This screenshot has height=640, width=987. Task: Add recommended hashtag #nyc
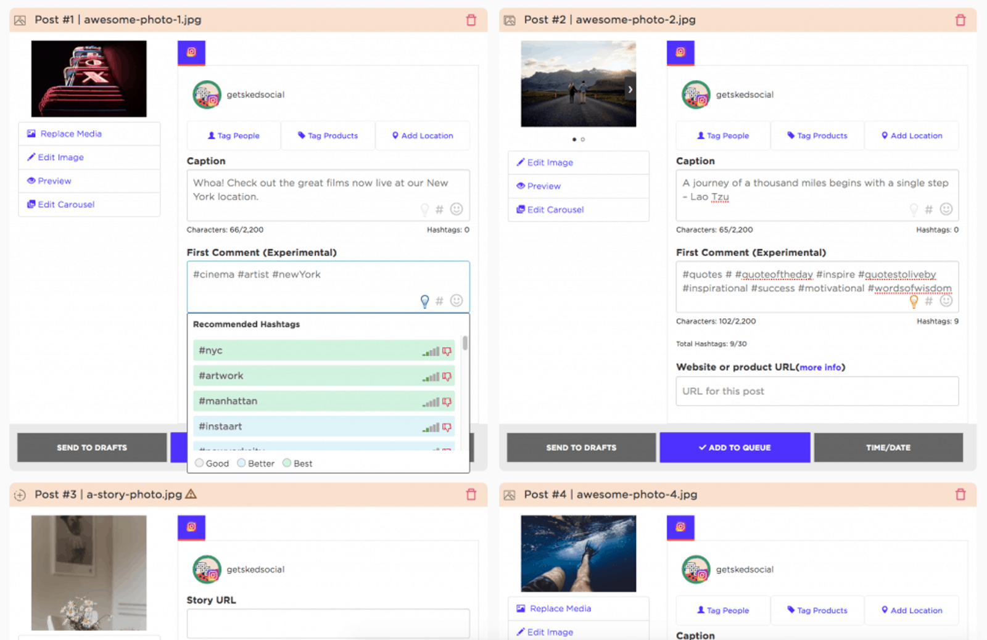pos(324,350)
